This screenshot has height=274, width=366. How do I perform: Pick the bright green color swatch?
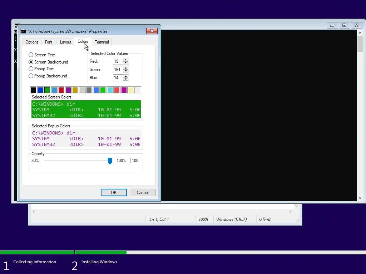[x=103, y=90]
